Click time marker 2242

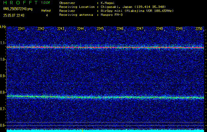pyautogui.click(x=41, y=29)
